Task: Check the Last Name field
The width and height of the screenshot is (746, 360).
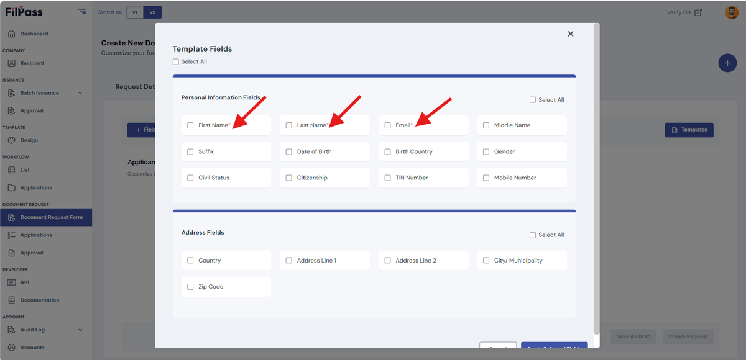Action: pos(289,125)
